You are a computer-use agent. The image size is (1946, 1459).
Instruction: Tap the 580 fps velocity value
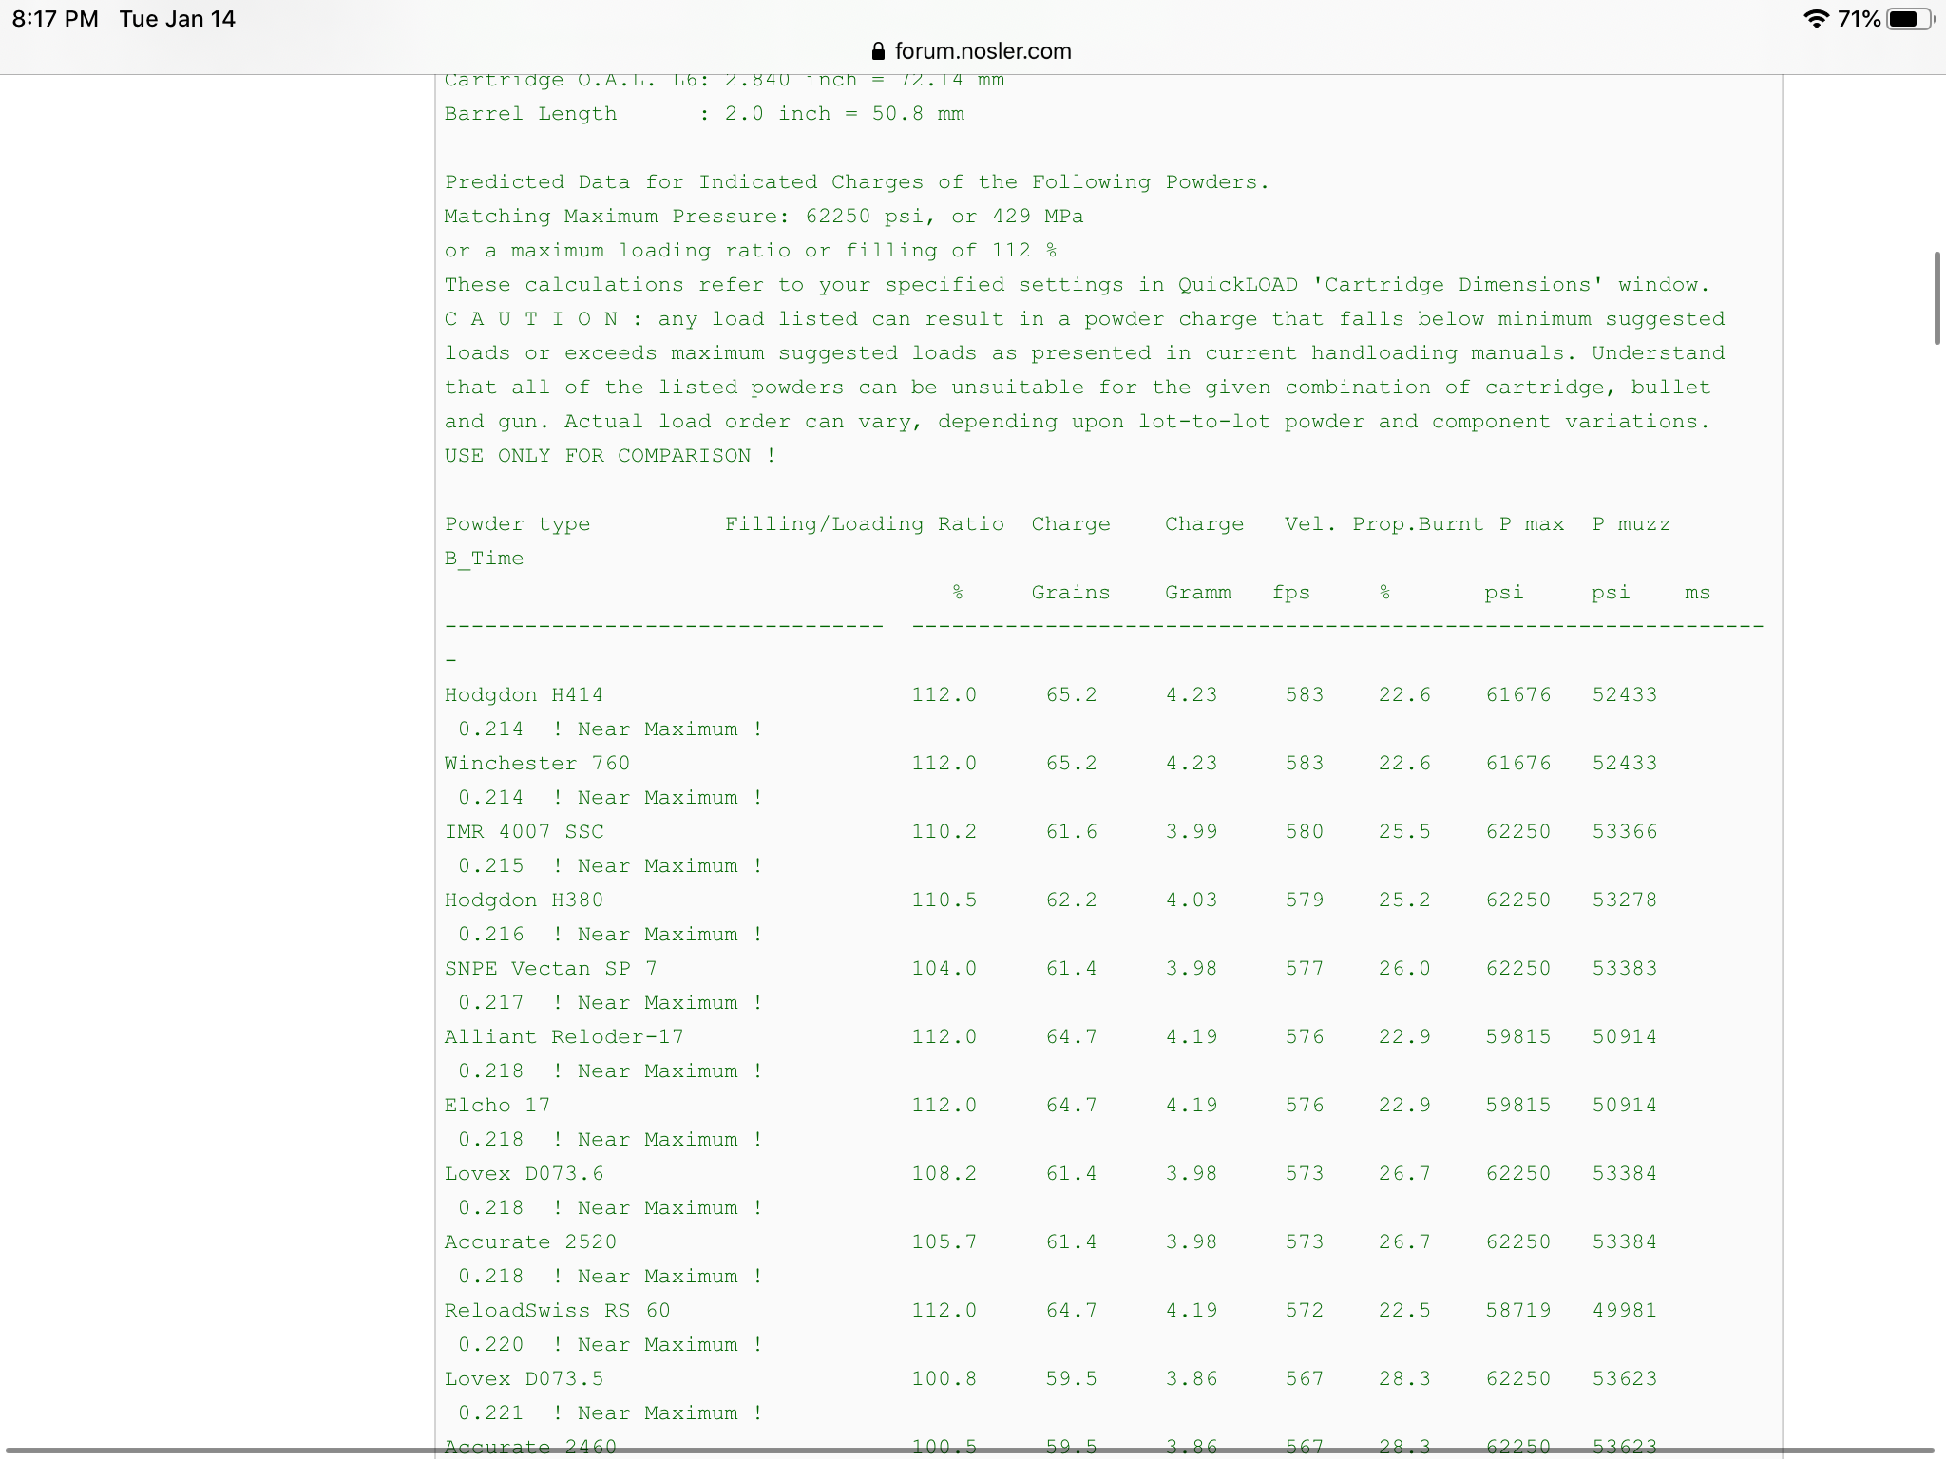point(1305,832)
